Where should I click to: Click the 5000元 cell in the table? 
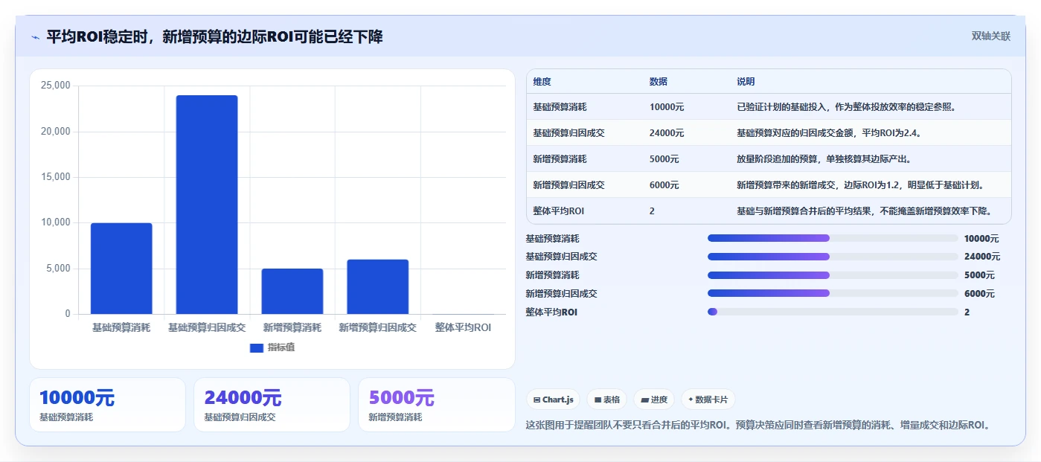[x=664, y=159]
